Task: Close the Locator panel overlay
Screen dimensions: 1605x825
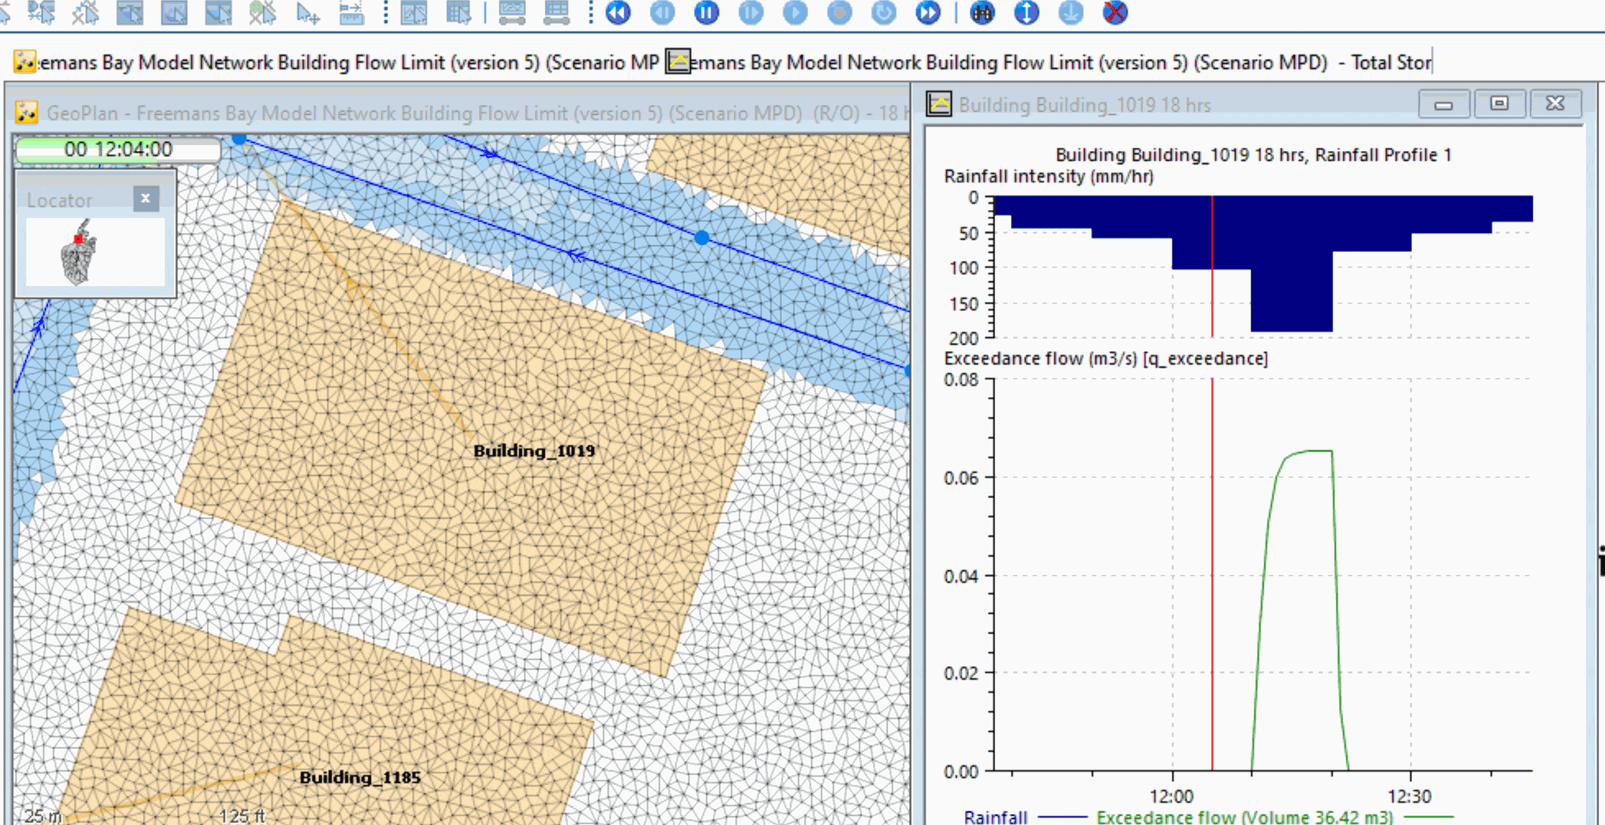Action: (x=147, y=198)
